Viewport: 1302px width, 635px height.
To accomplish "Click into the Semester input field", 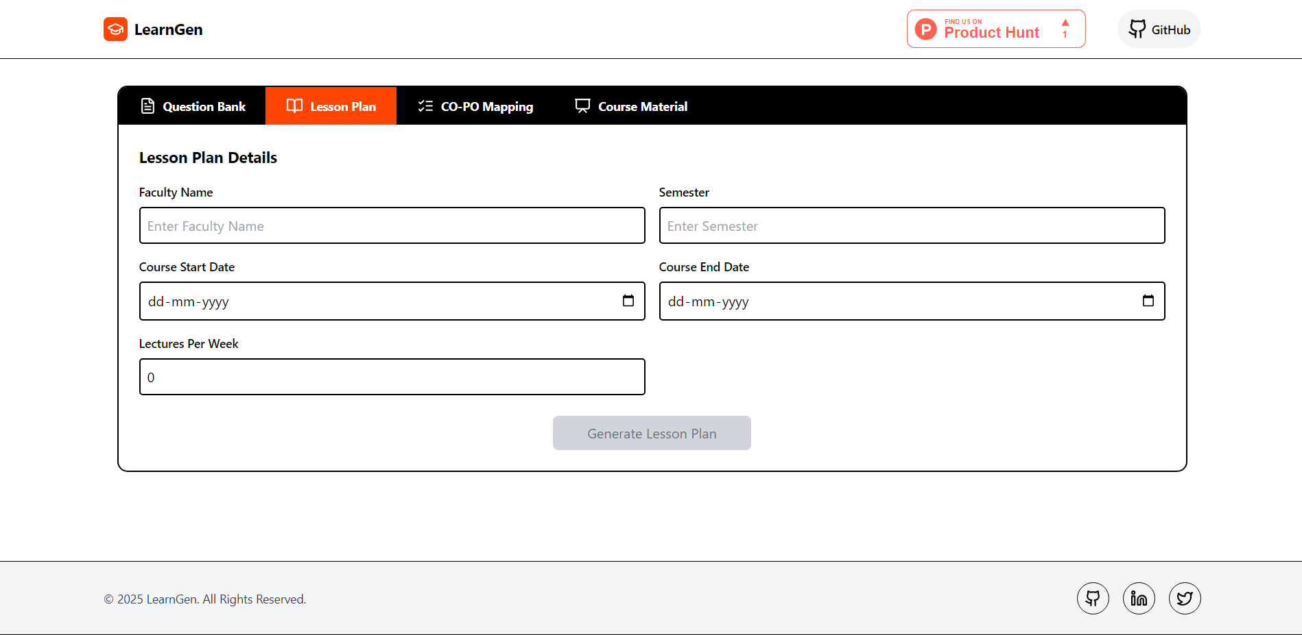I will 912,225.
